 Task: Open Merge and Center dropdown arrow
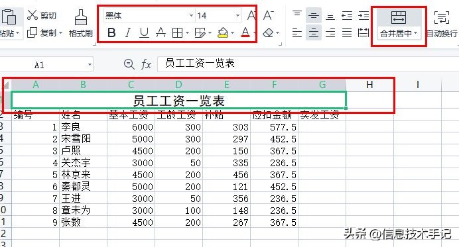415,33
